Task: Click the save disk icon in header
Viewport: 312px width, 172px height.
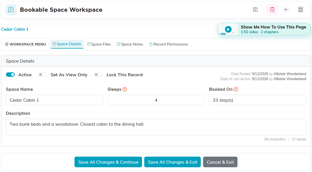Action: (255, 9)
